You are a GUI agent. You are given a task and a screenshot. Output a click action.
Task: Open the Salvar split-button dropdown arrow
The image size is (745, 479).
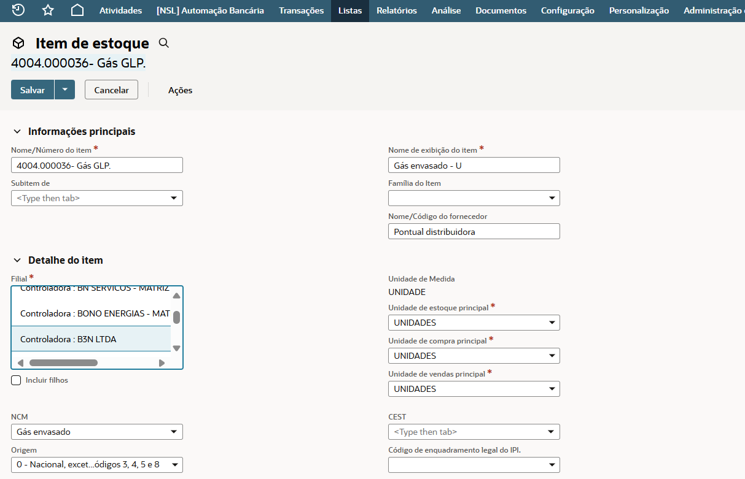pos(64,90)
